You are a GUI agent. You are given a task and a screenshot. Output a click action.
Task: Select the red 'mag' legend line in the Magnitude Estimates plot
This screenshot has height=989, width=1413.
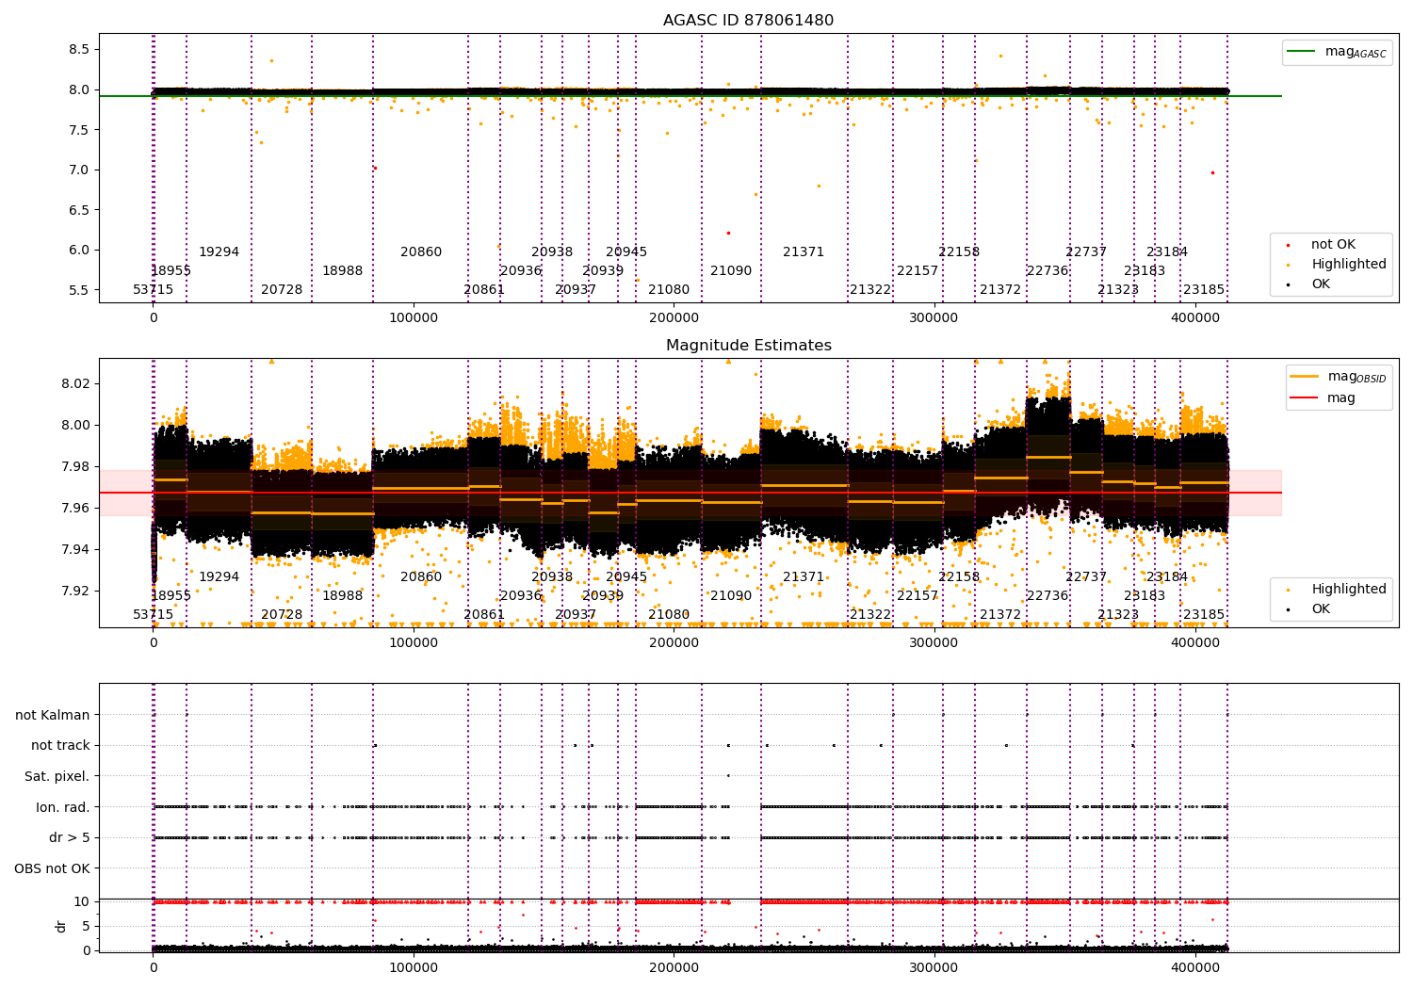pyautogui.click(x=1304, y=398)
